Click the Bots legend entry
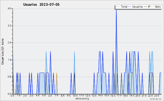 (x=156, y=7)
